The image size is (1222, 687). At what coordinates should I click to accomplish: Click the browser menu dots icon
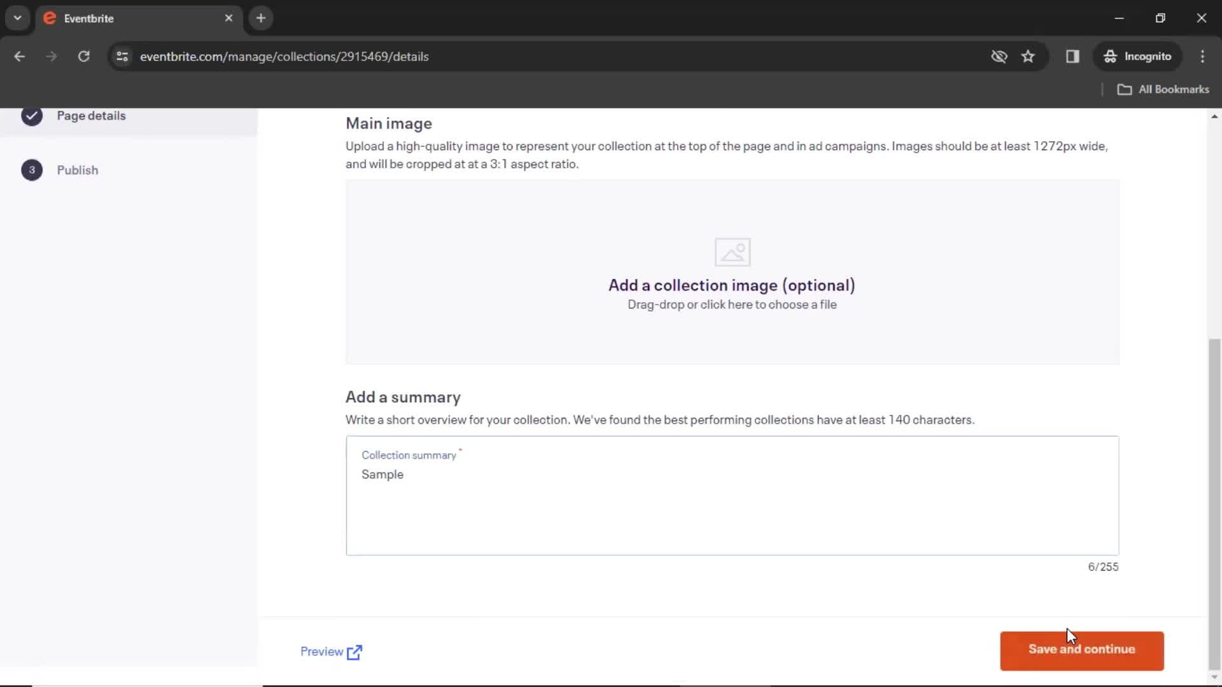coord(1203,56)
